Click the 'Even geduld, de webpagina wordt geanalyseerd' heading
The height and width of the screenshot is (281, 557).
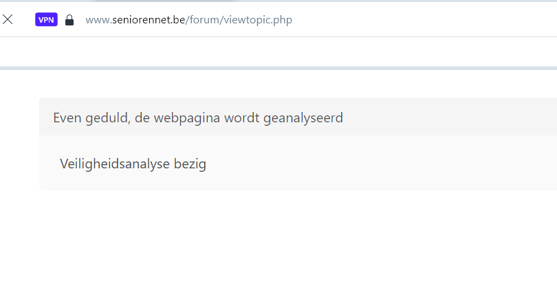tap(198, 117)
